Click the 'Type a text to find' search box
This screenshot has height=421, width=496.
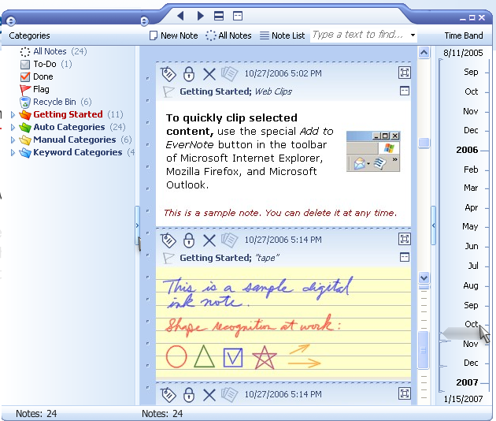[359, 35]
